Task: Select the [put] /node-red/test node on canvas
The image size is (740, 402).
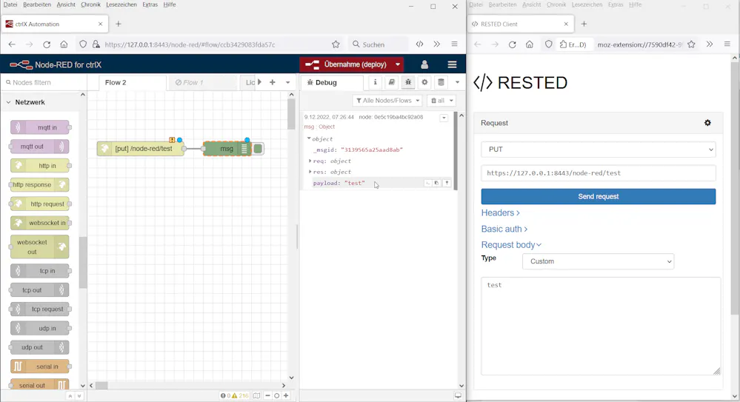Action: (x=141, y=149)
